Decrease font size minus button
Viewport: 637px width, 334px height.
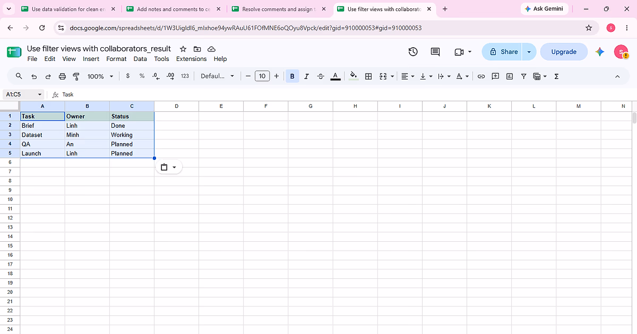(248, 76)
